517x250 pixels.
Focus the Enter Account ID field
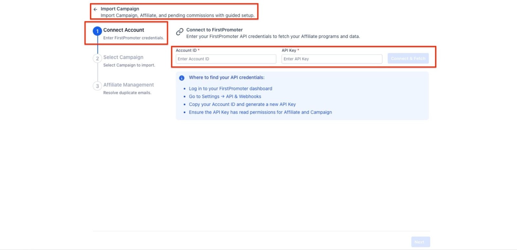point(226,59)
